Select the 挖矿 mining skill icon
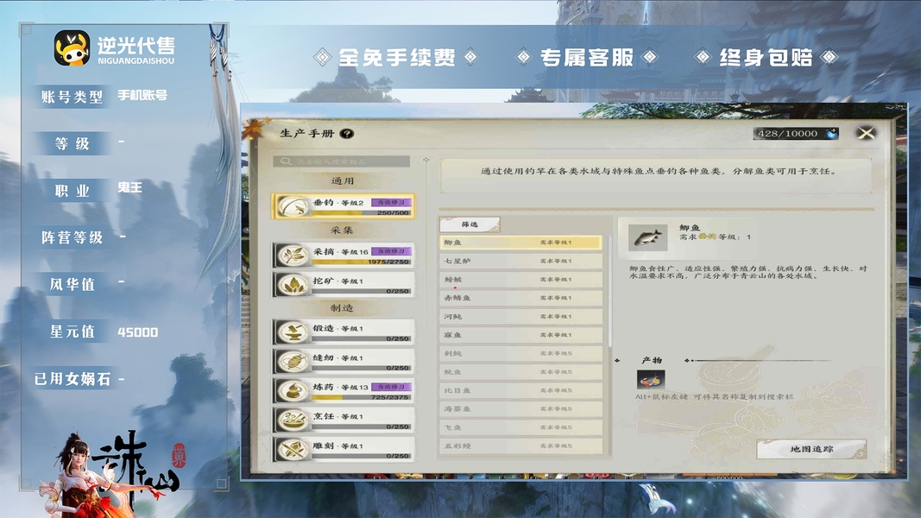This screenshot has height=518, width=921. (292, 284)
